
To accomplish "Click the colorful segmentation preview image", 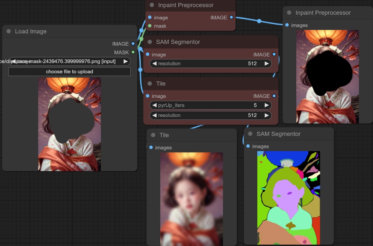I will click(x=288, y=197).
